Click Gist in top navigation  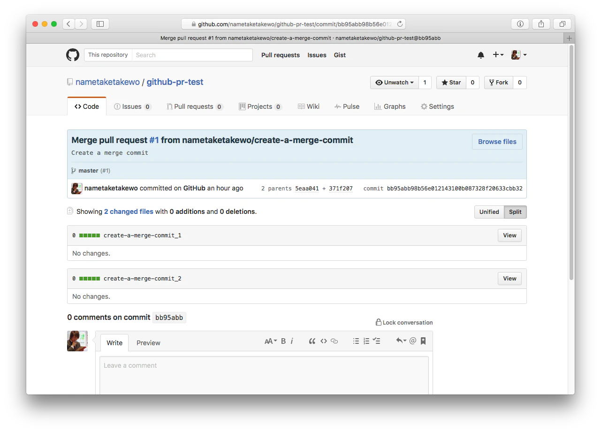click(340, 55)
